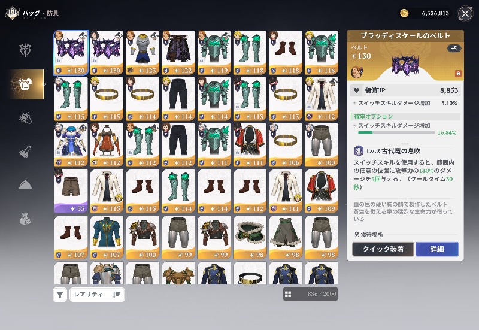Select the black pants rated +112

coord(178,145)
